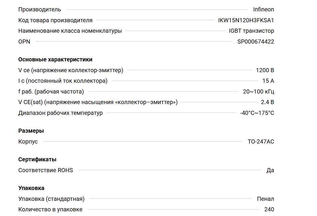
Task: Click the Размеры section heading
Action: (x=31, y=131)
